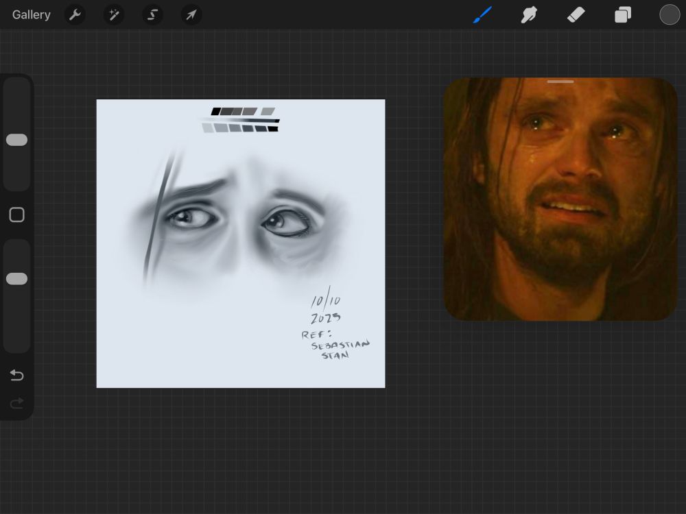Select the Smudge tool

[x=529, y=15]
